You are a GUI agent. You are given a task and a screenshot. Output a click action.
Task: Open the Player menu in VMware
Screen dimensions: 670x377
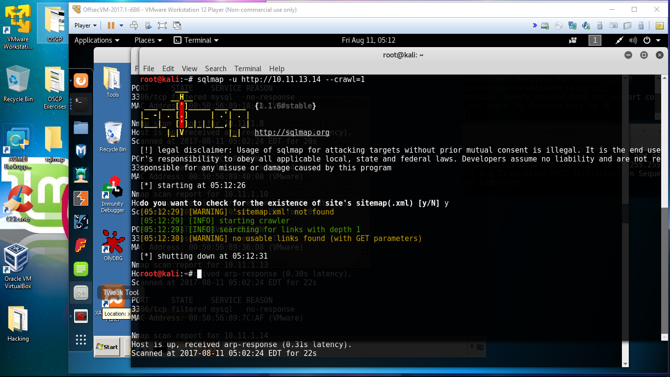(x=85, y=26)
